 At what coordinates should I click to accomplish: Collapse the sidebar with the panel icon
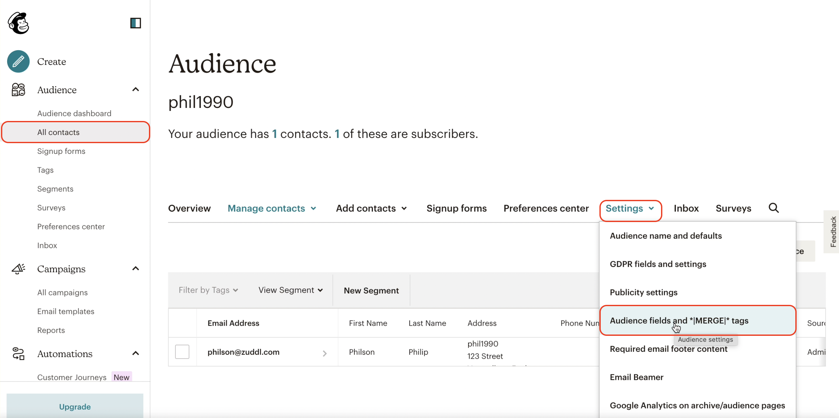click(135, 23)
